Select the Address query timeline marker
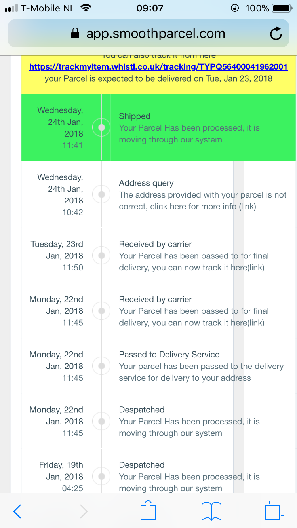This screenshot has width=297, height=528. [102, 194]
